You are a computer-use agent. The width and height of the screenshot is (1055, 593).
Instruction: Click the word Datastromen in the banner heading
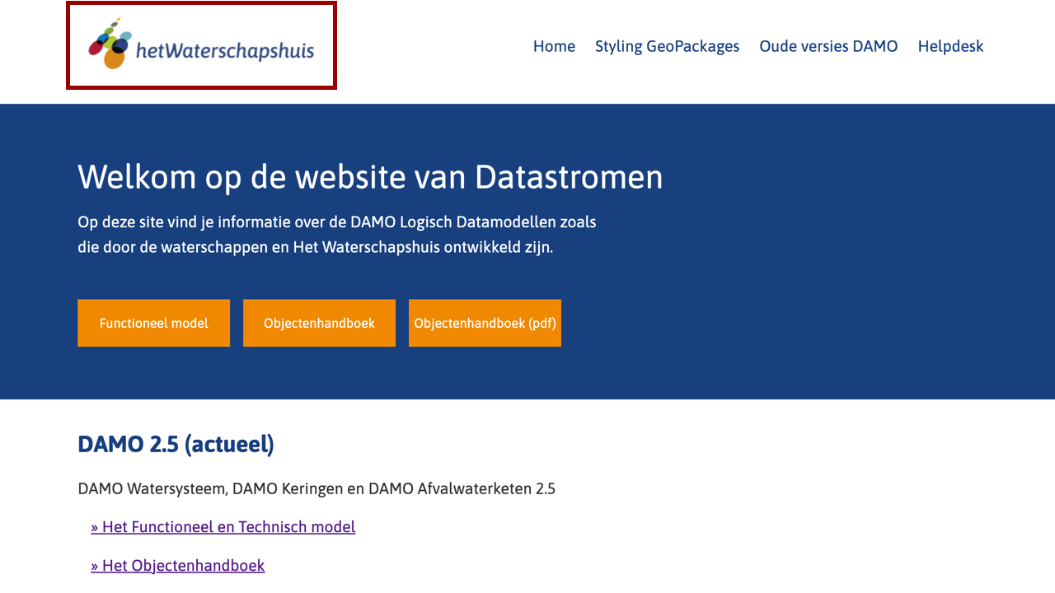(569, 177)
